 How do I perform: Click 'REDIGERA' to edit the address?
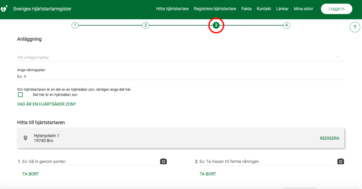[x=329, y=138]
